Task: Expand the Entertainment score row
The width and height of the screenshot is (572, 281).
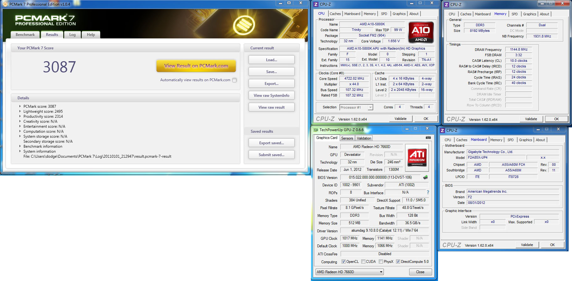Action: tap(20, 126)
